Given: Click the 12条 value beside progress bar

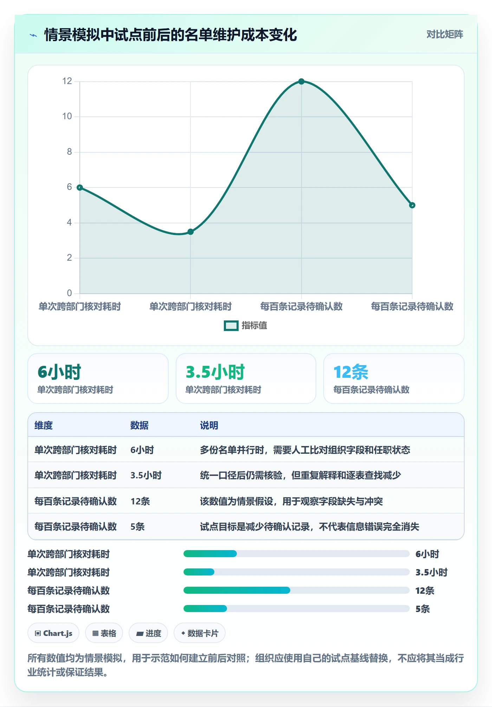Looking at the screenshot, I should pyautogui.click(x=425, y=591).
